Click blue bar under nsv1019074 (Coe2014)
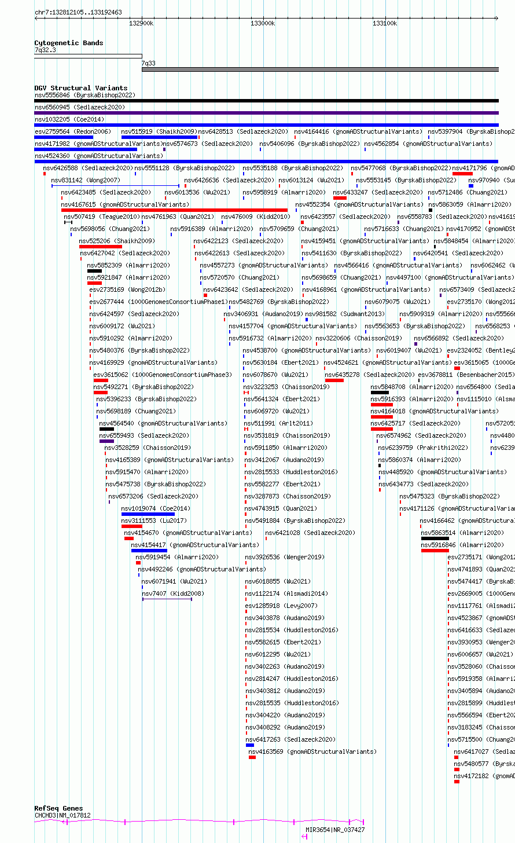Screen dimensions: 515x843 [148, 514]
